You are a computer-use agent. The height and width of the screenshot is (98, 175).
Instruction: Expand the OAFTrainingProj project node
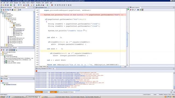3,15
